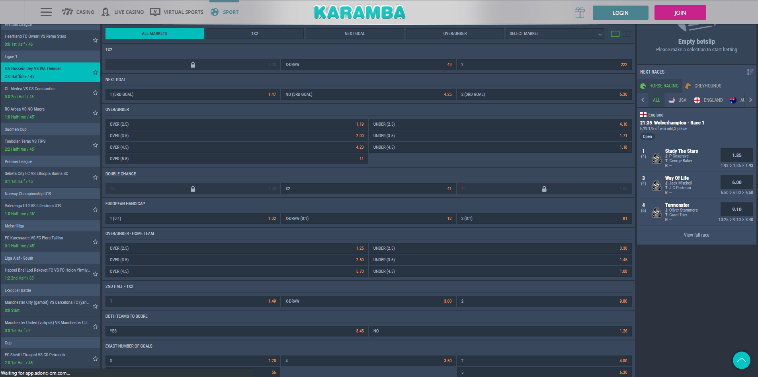Select Horse Racing tab

click(659, 86)
